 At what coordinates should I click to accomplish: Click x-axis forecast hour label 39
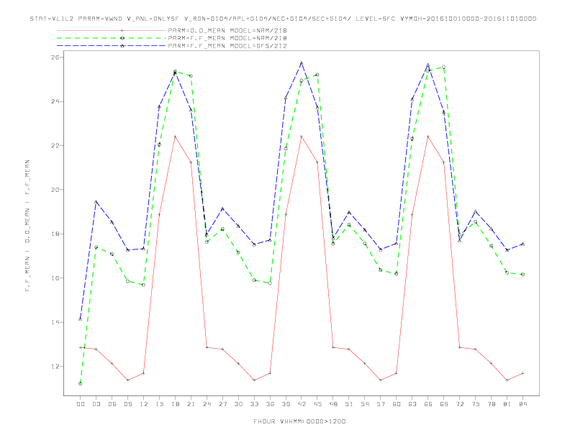(286, 404)
